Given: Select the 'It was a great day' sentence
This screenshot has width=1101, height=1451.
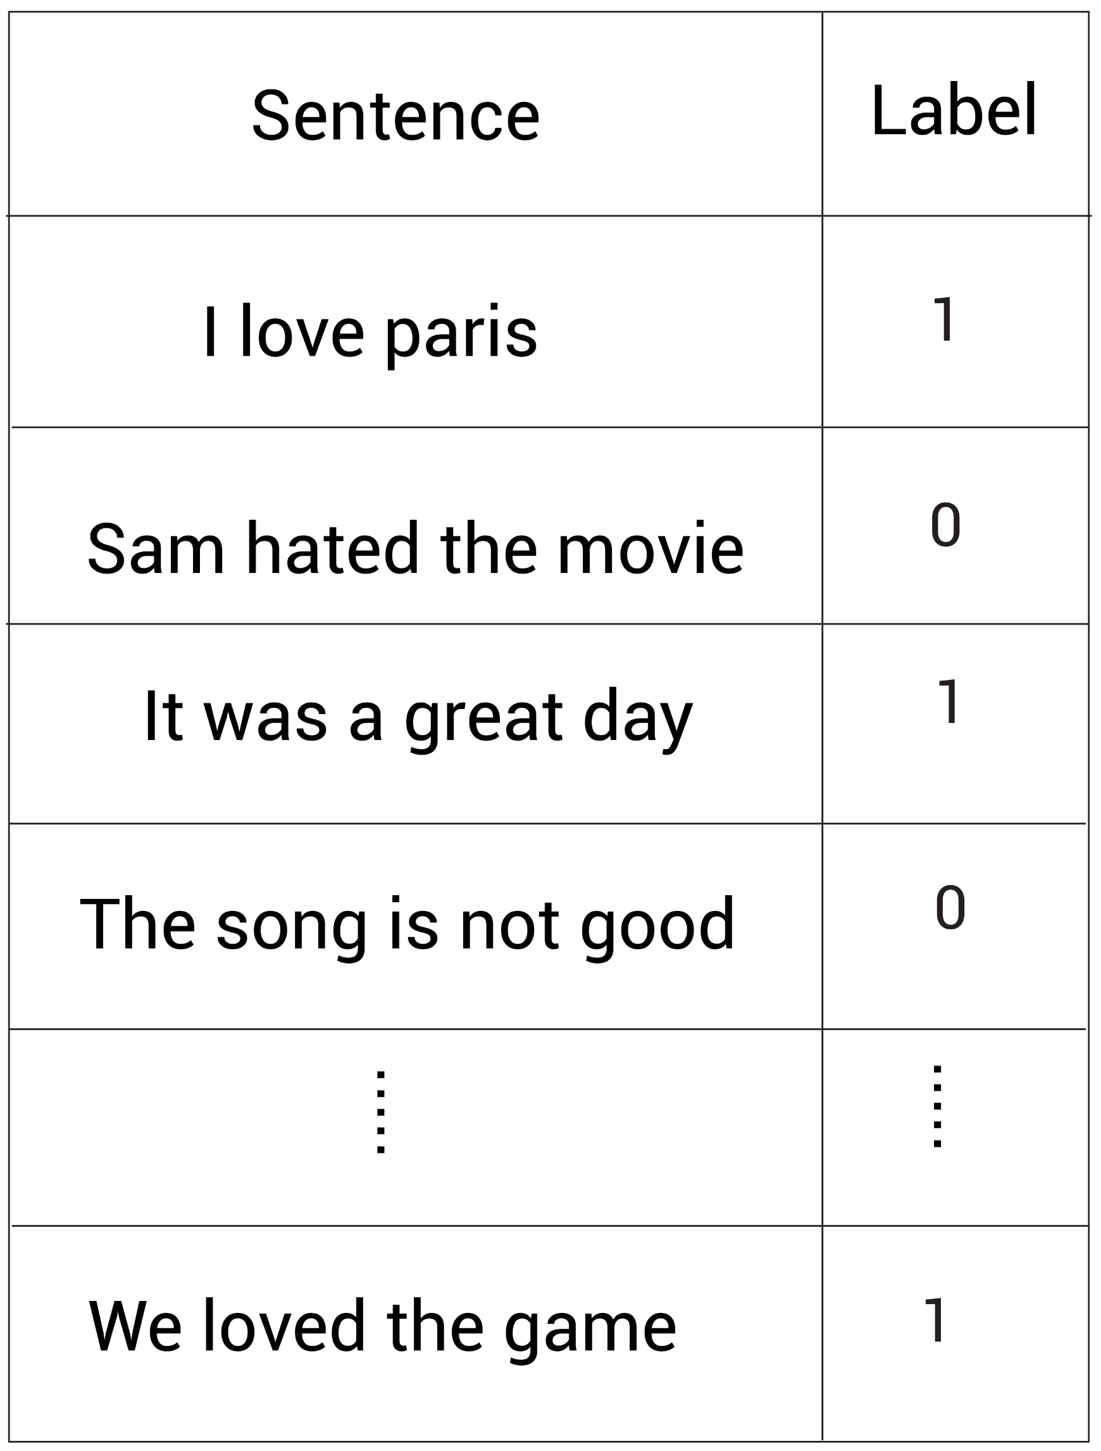Looking at the screenshot, I should 418,717.
